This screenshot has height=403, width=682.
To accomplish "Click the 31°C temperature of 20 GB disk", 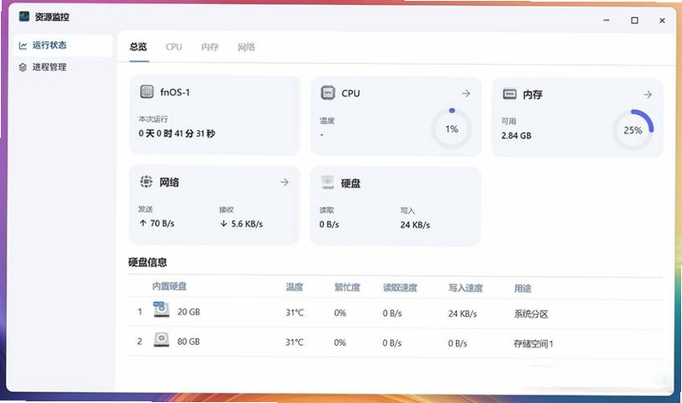I will click(x=294, y=313).
